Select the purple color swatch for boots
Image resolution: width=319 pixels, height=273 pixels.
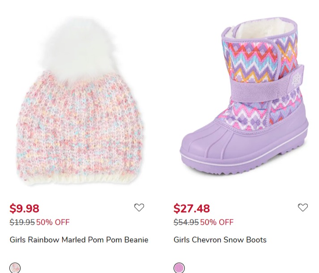[x=179, y=268]
